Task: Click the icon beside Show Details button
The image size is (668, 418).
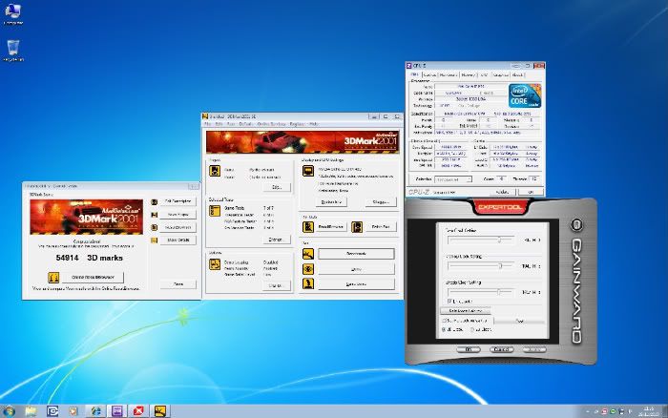Action: point(155,240)
